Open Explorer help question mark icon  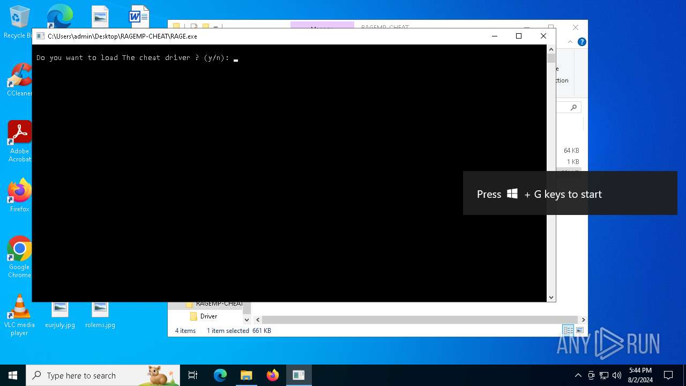pos(582,42)
